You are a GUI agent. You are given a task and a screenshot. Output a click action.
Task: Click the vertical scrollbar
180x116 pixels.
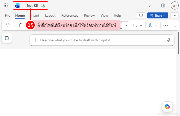(178, 43)
